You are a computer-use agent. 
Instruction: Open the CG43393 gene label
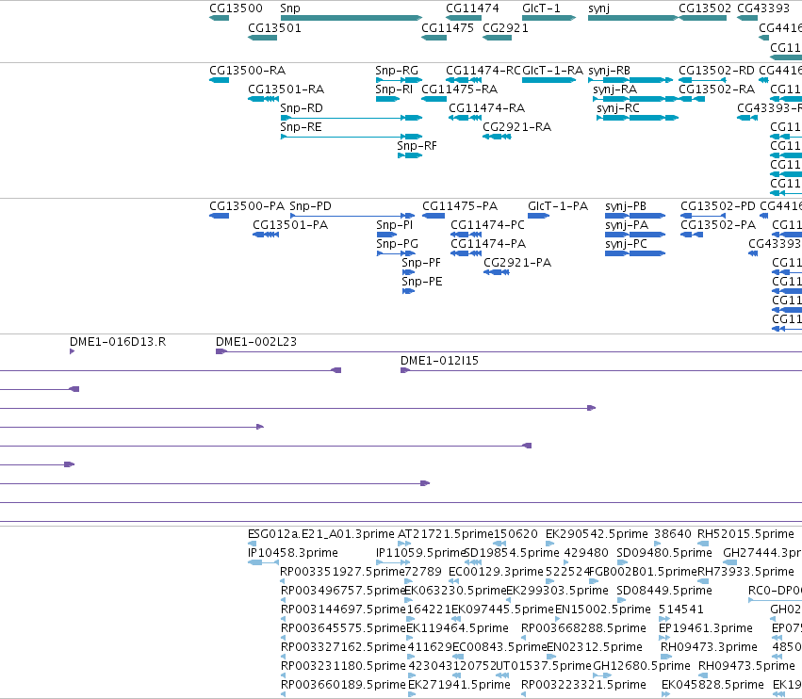click(763, 8)
